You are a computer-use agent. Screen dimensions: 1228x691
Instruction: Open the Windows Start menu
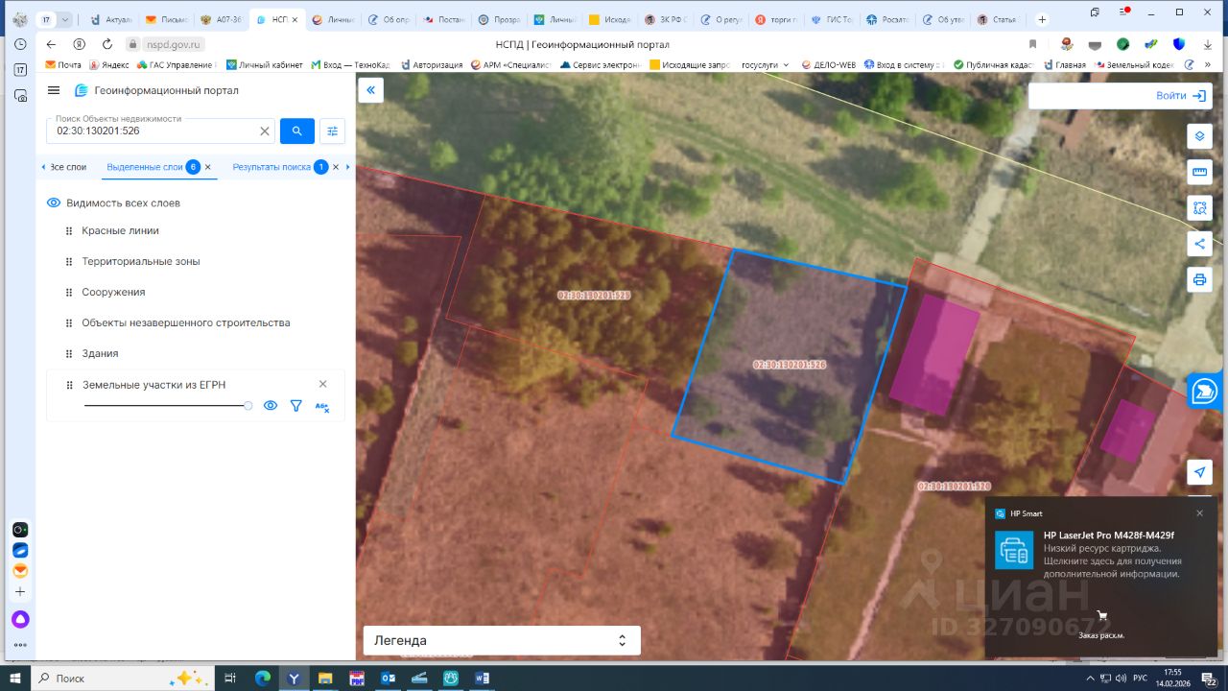click(14, 678)
